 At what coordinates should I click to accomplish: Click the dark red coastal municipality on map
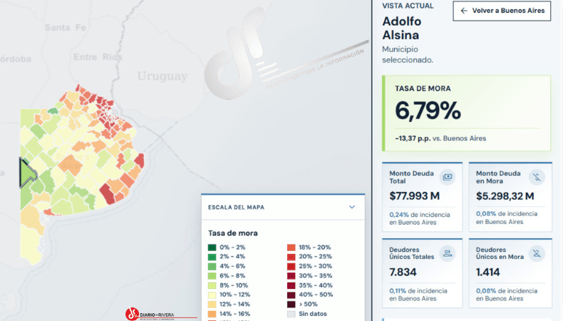click(x=107, y=193)
